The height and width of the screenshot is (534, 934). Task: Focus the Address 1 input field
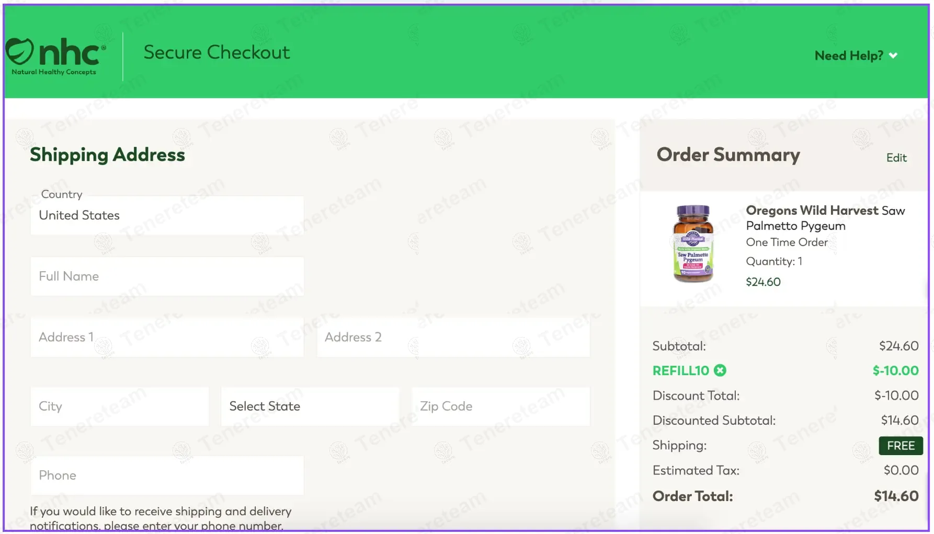coord(167,338)
